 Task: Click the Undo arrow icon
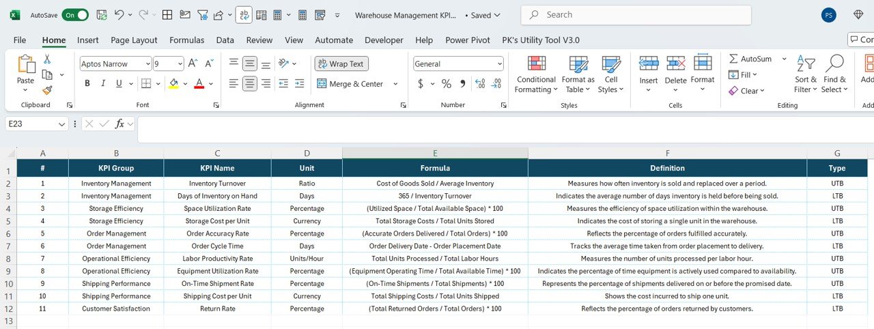[x=119, y=14]
